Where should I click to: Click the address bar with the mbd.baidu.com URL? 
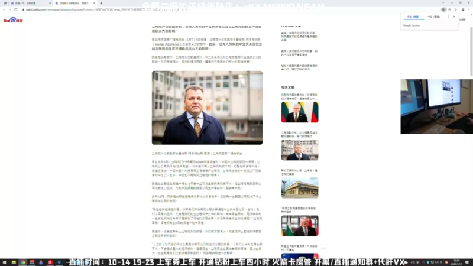tap(229, 9)
